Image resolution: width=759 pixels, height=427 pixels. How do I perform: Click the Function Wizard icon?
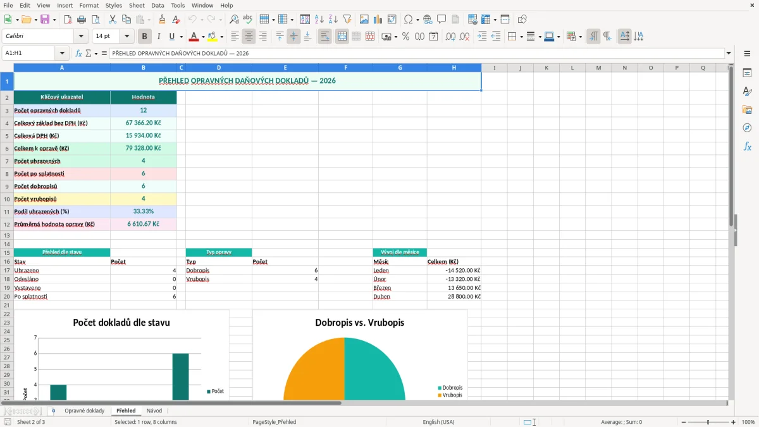point(78,53)
